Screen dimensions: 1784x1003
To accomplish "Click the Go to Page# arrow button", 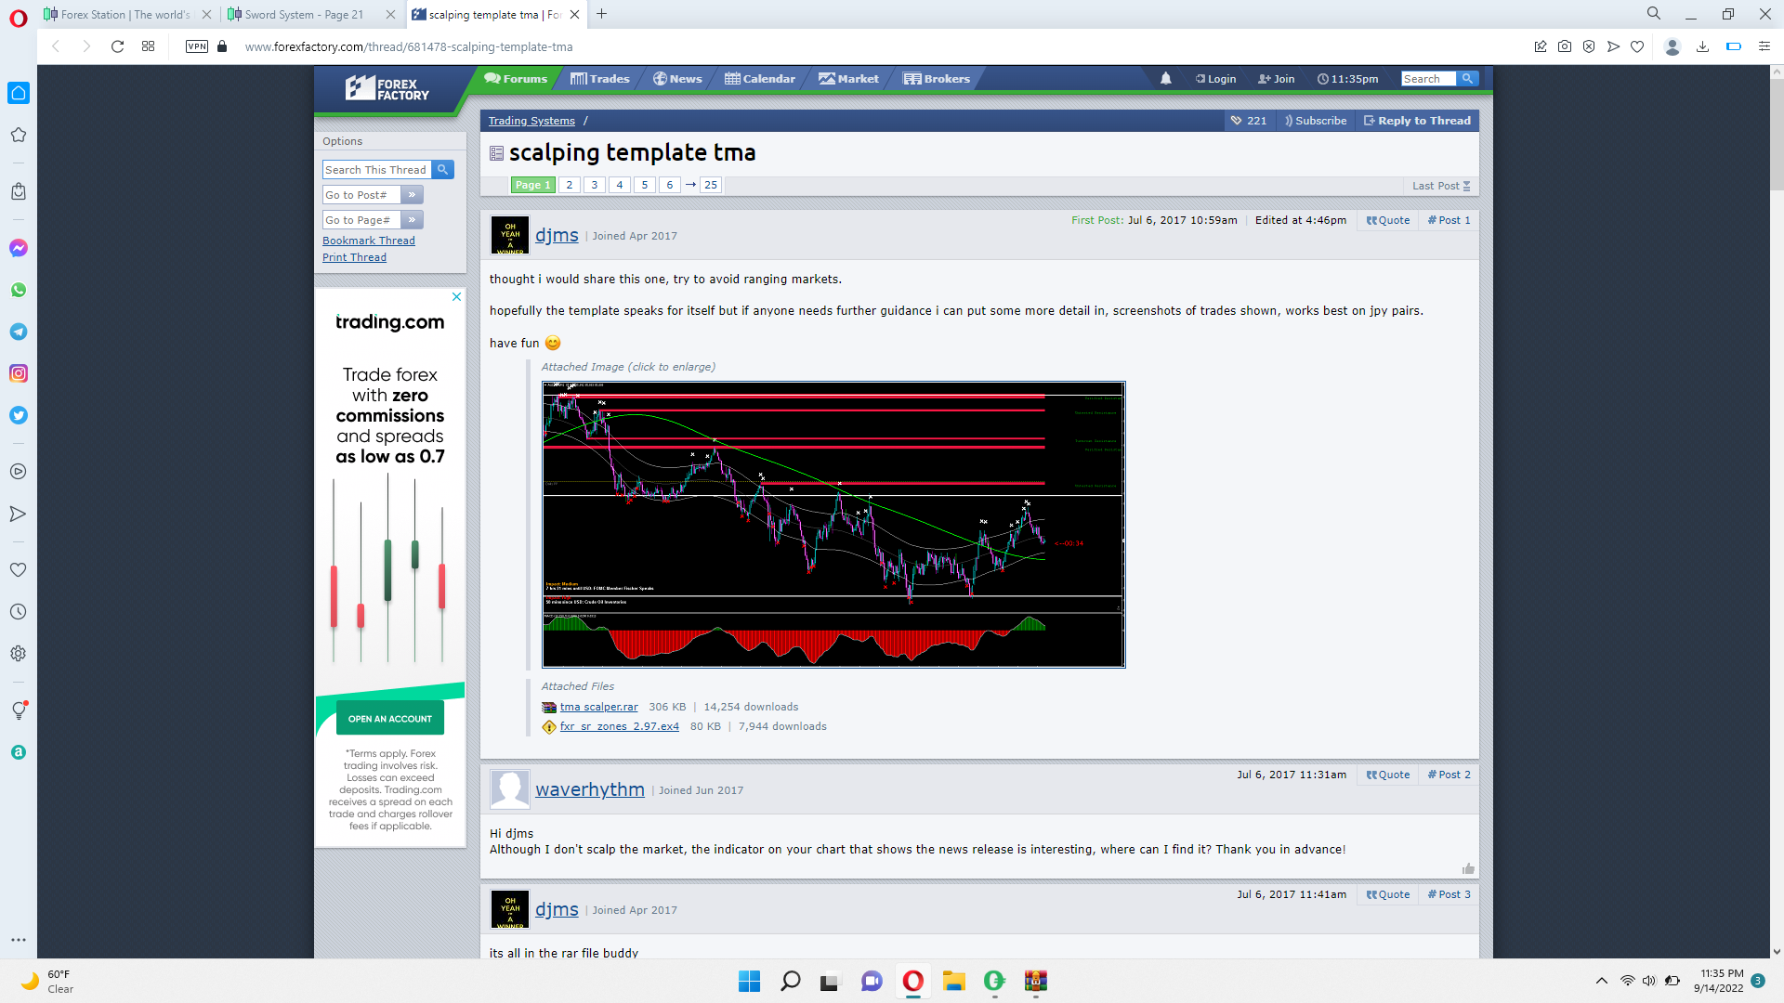I will 412,220.
